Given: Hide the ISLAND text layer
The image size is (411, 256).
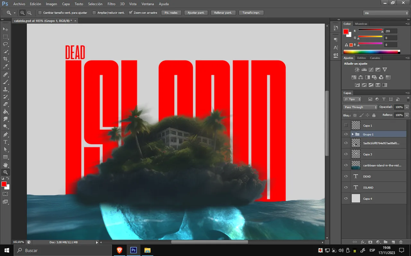Looking at the screenshot, I should click(346, 187).
